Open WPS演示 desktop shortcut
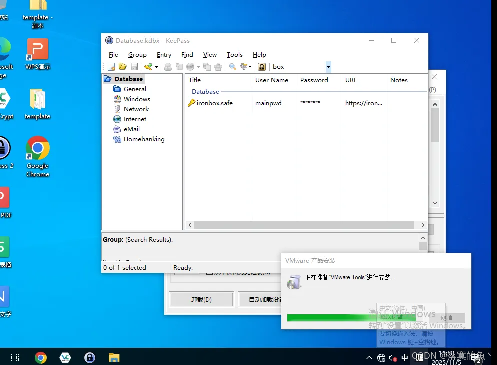Screen dimensions: 497x365 pos(38,54)
